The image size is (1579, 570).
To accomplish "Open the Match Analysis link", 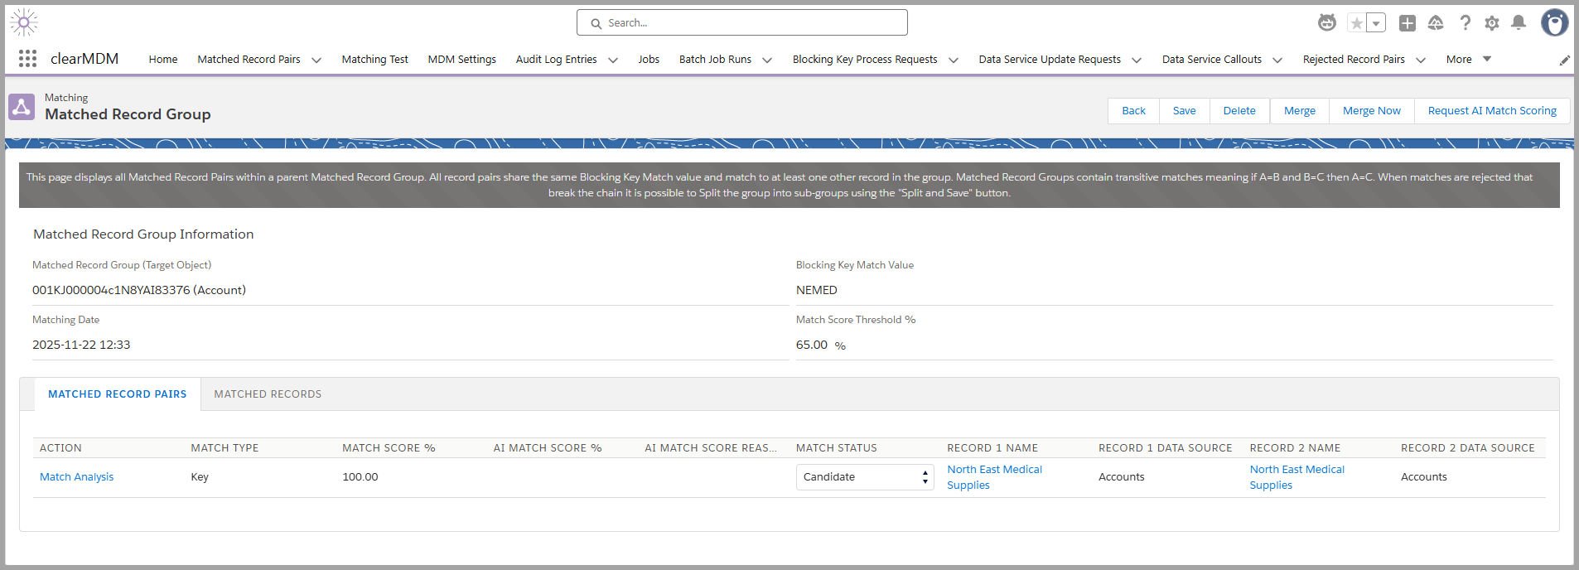I will (76, 477).
